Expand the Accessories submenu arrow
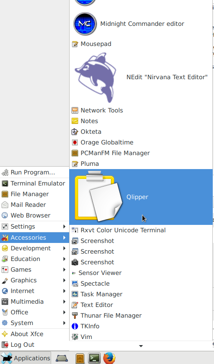 [64, 238]
